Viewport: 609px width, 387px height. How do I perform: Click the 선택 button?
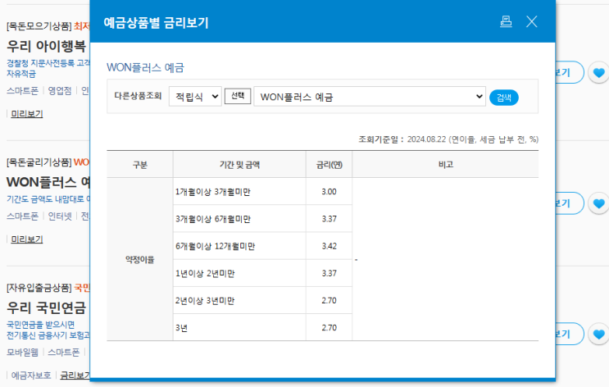[238, 96]
